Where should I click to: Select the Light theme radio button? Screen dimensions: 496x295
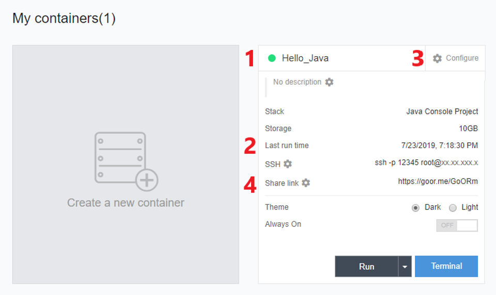pos(453,207)
